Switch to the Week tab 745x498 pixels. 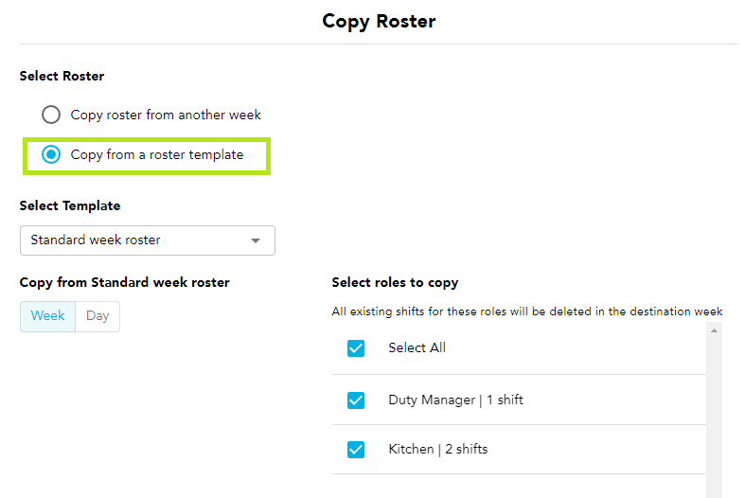click(47, 316)
